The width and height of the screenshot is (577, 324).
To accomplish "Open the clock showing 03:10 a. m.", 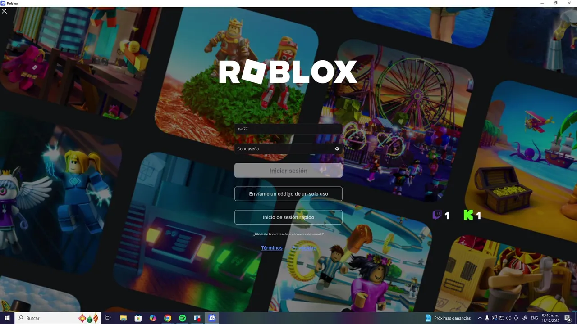I will coord(550,318).
